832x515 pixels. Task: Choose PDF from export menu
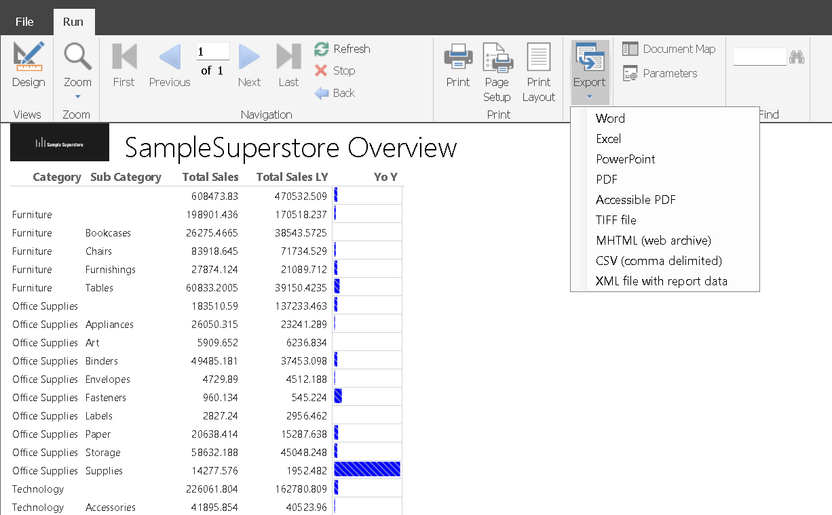click(x=607, y=180)
